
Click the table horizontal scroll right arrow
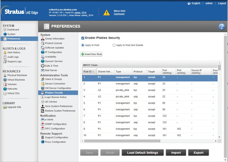(x=216, y=141)
